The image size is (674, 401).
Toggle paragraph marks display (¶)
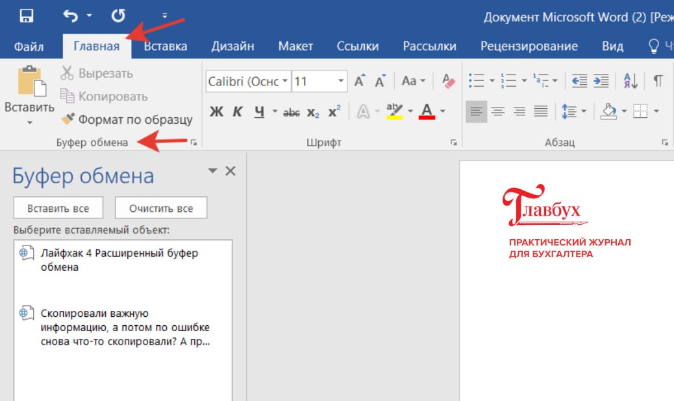[x=658, y=81]
